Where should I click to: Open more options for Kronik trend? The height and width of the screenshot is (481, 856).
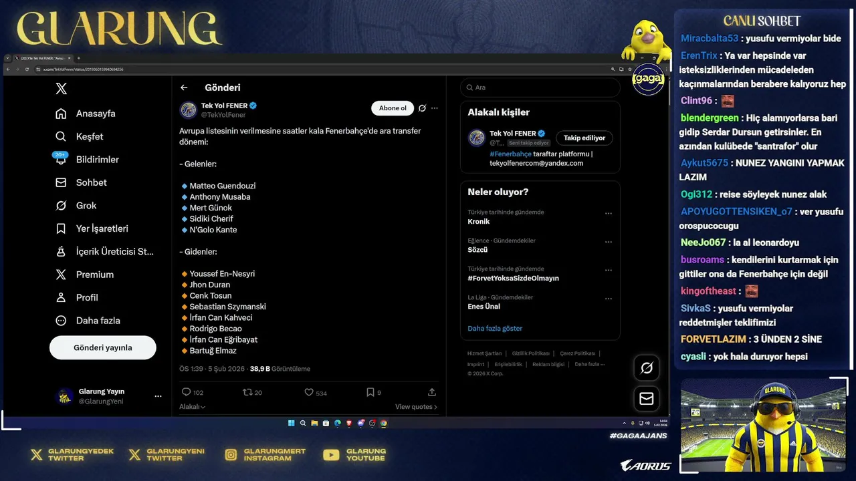click(609, 214)
